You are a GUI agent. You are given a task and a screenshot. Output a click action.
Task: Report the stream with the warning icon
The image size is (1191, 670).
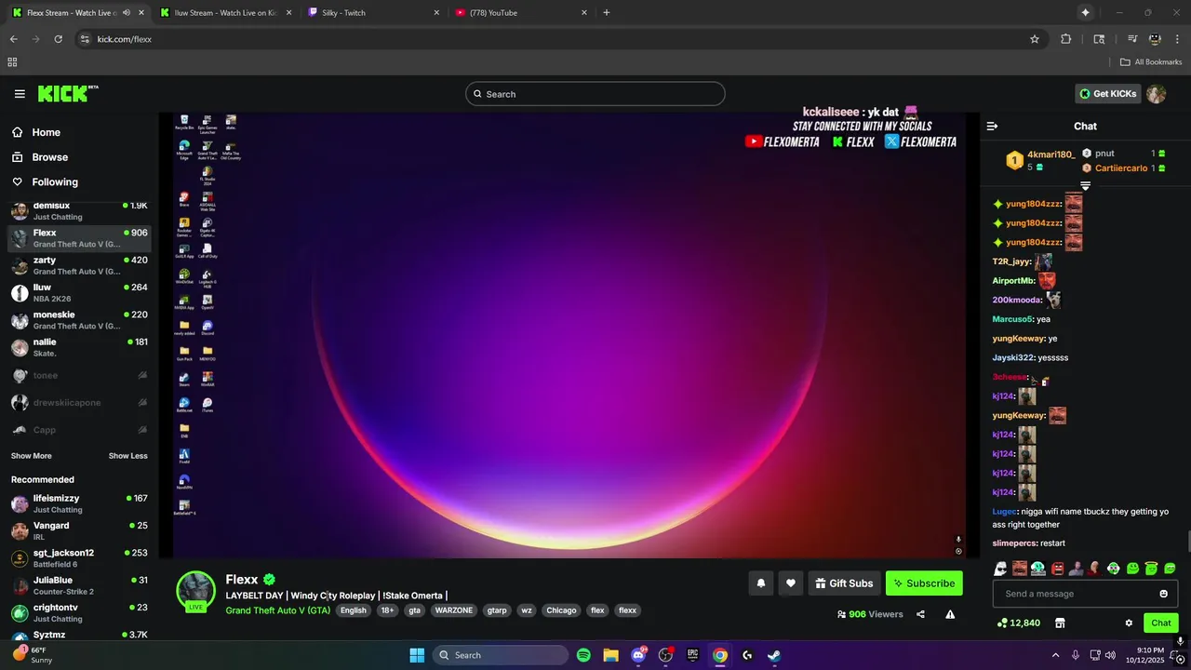coord(950,614)
